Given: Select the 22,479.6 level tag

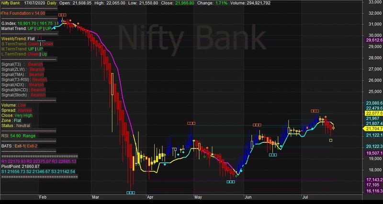Looking at the screenshot, I should tap(374, 108).
